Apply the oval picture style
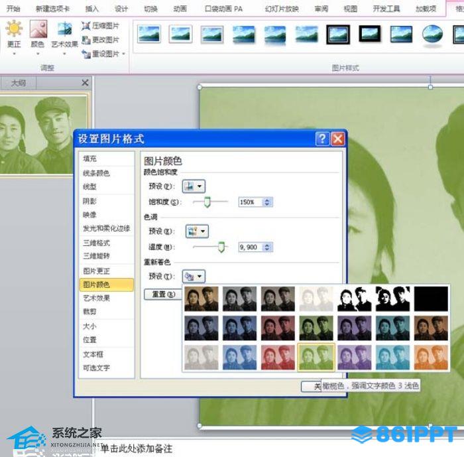Screen dimensions: 464x457 pyautogui.click(x=432, y=34)
